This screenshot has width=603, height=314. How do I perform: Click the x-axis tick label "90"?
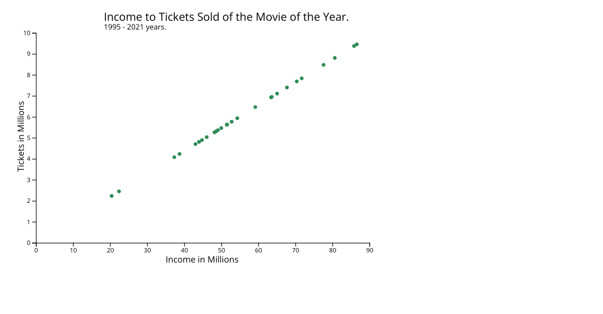(x=369, y=250)
